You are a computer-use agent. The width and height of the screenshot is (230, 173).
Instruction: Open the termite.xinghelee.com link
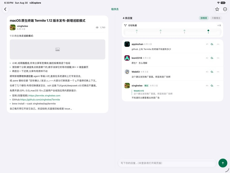(x=45, y=96)
